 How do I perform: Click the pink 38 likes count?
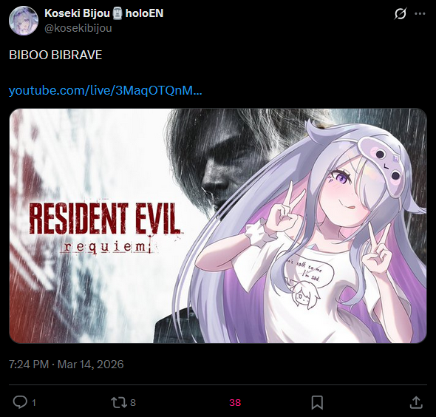(x=235, y=402)
